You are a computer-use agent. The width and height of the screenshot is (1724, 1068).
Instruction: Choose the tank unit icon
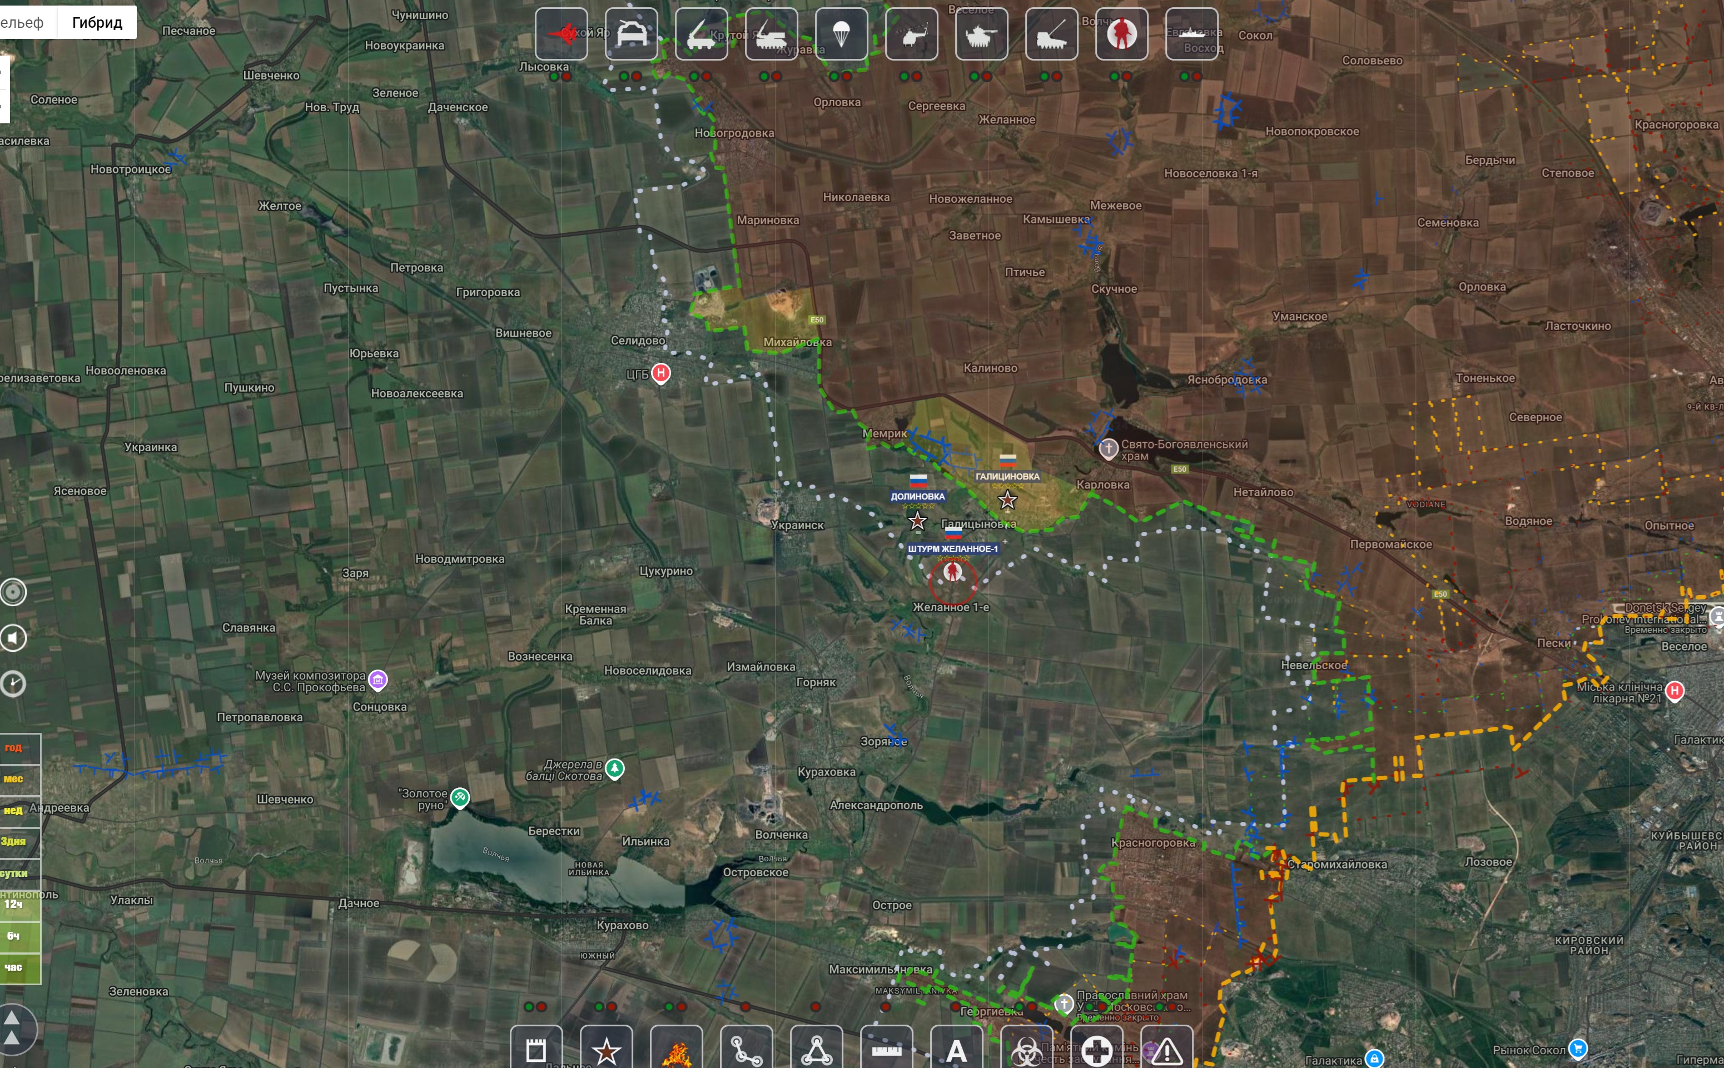pos(981,33)
